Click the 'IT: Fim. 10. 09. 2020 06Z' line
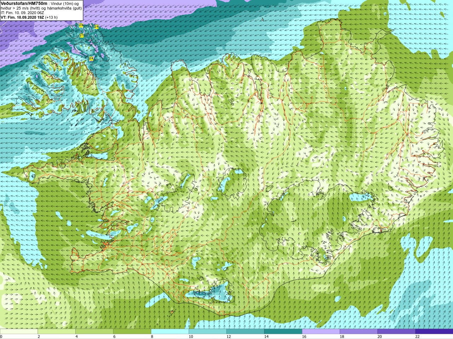 point(22,13)
